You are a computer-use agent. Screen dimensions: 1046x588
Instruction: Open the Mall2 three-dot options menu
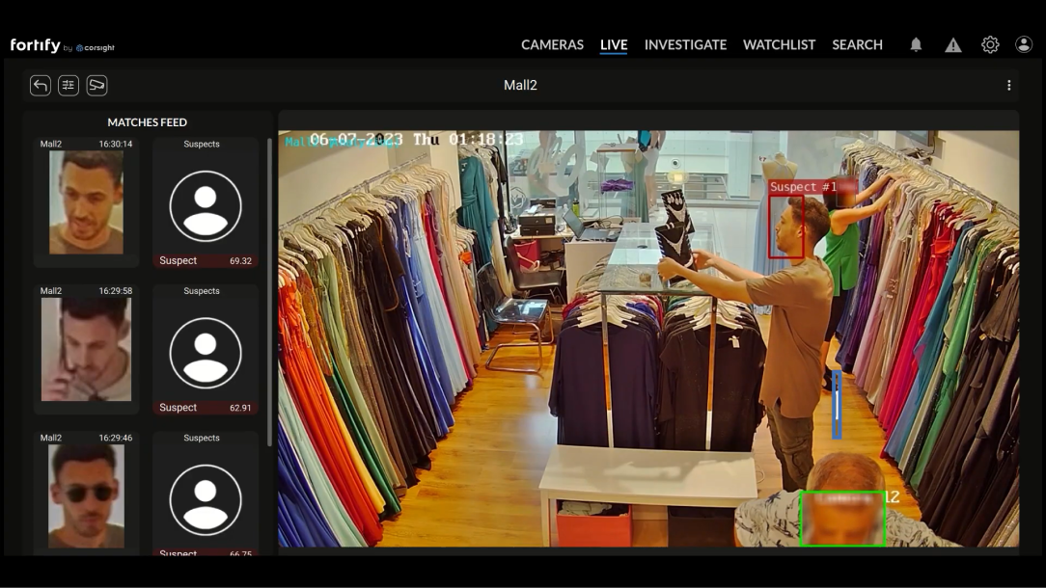pyautogui.click(x=1008, y=86)
